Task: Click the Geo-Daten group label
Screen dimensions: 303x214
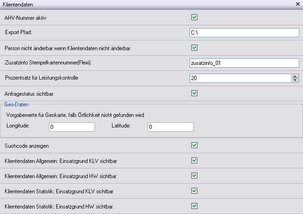Action: pyautogui.click(x=16, y=105)
